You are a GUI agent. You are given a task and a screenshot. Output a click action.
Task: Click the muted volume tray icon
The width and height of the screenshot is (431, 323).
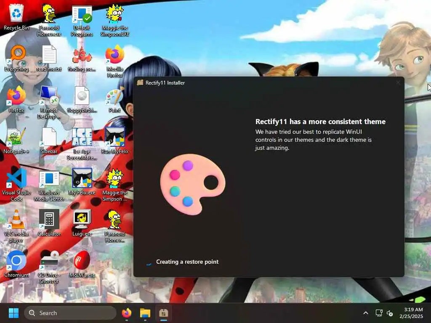(390, 313)
